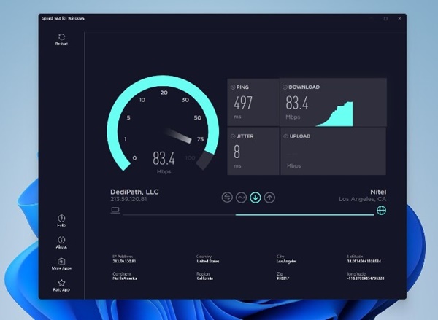The width and height of the screenshot is (438, 320).
Task: Click the speedometer needle gauge
Action: [x=163, y=122]
